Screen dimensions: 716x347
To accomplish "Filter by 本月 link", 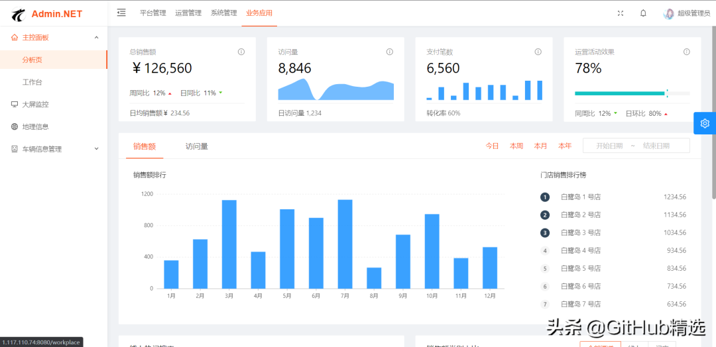I will [x=541, y=146].
